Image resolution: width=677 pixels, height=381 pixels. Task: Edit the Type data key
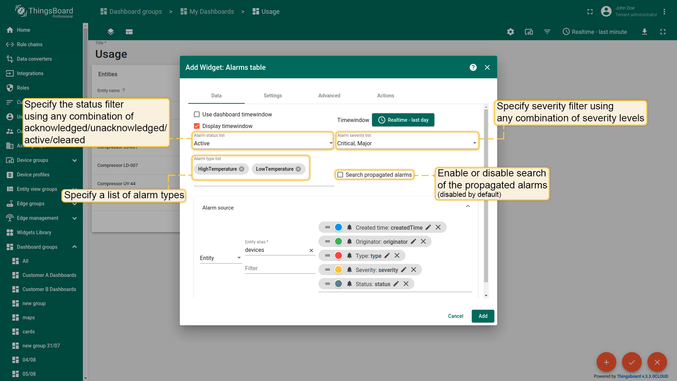tap(387, 256)
